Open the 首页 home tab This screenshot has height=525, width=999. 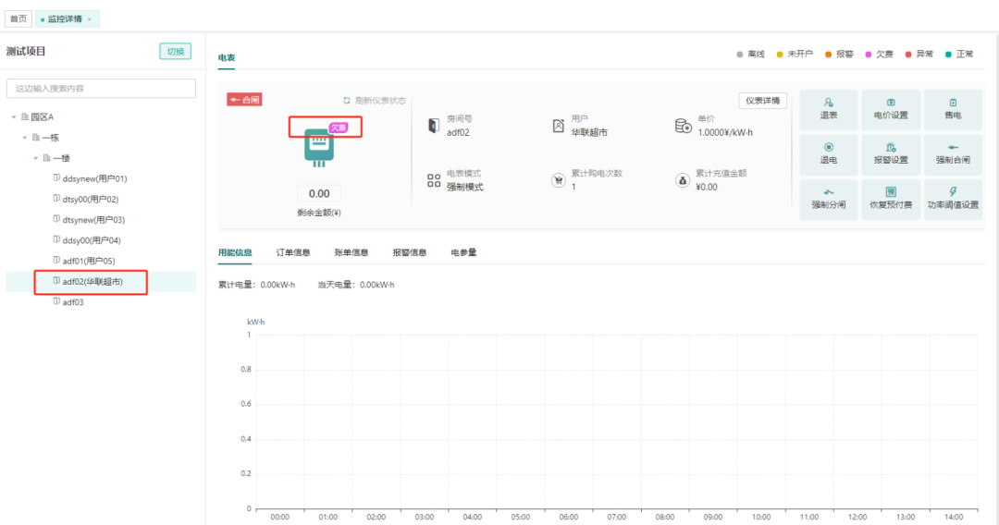[18, 19]
